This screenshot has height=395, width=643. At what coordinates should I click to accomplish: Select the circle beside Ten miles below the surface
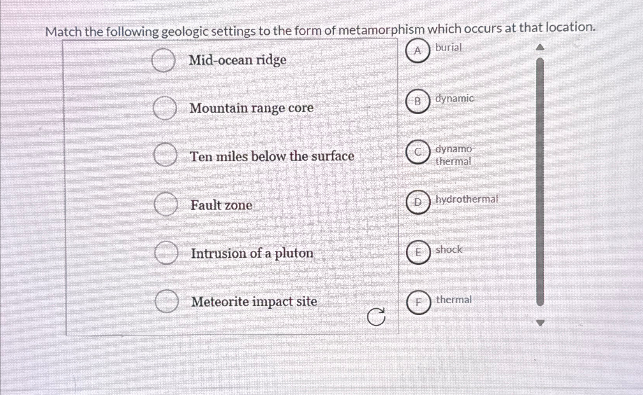point(165,155)
